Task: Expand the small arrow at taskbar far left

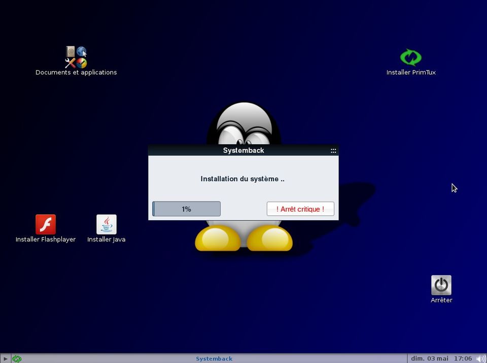Action: pyautogui.click(x=5, y=358)
